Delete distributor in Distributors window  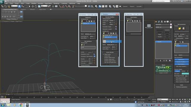tap(84, 21)
